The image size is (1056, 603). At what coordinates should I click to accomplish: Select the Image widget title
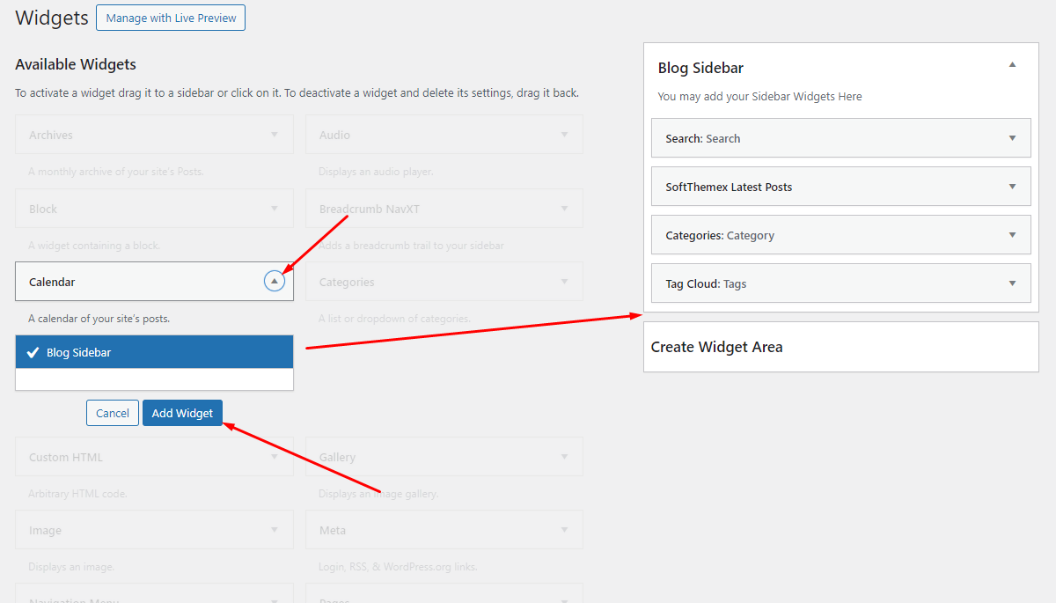(46, 530)
